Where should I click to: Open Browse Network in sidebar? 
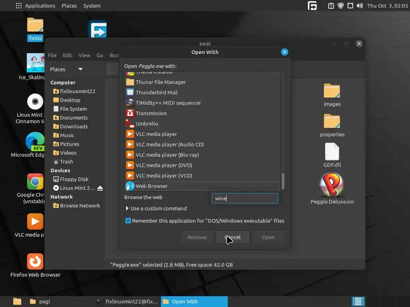(x=76, y=206)
